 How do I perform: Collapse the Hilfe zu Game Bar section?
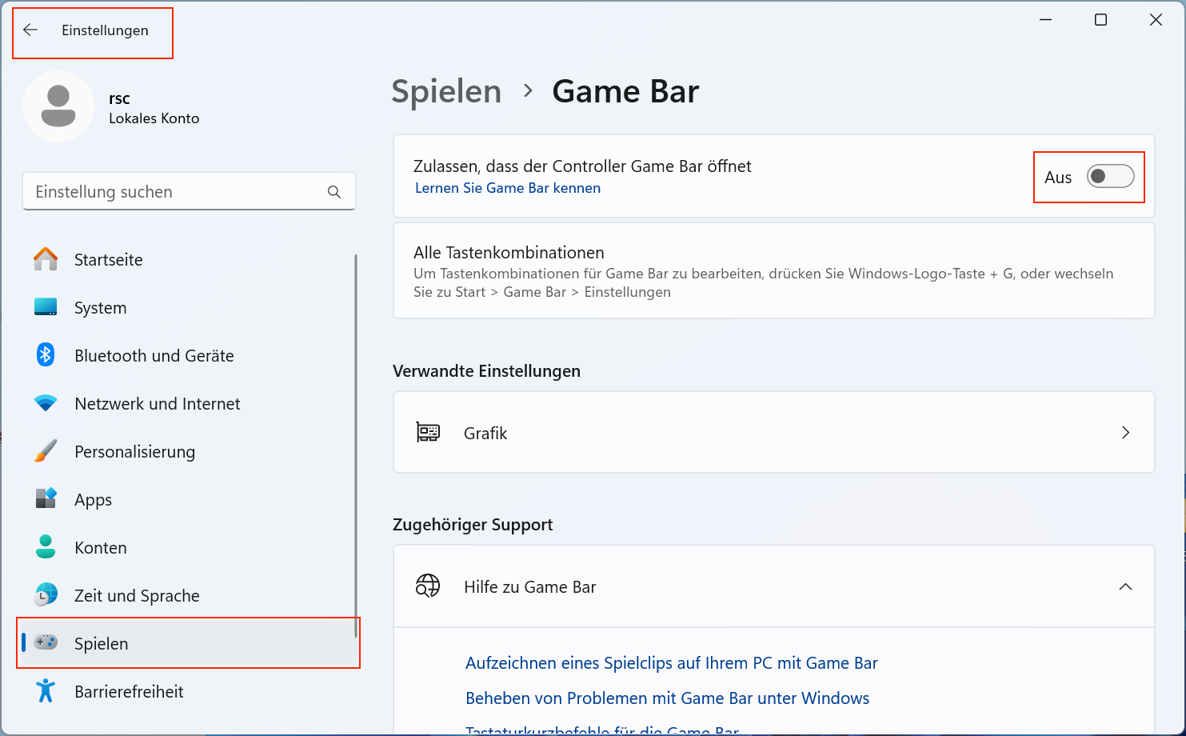click(1125, 586)
